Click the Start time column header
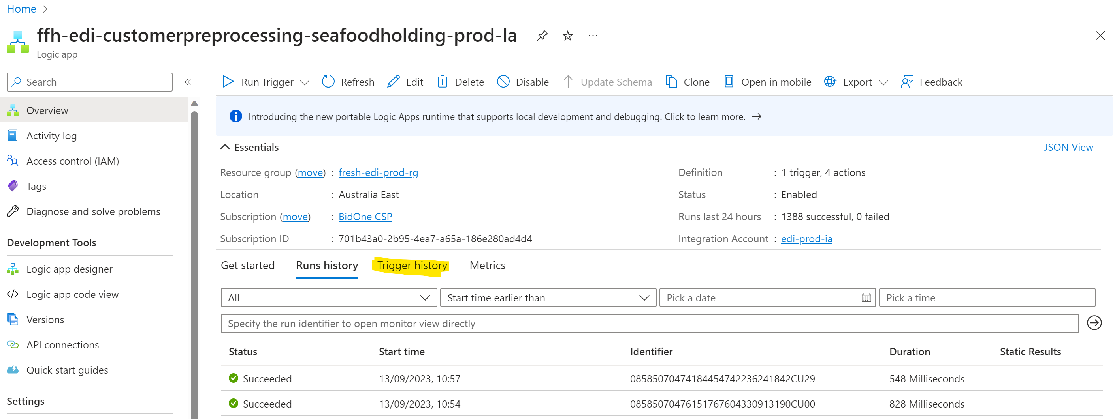Viewport: 1115px width, 419px height. (401, 351)
